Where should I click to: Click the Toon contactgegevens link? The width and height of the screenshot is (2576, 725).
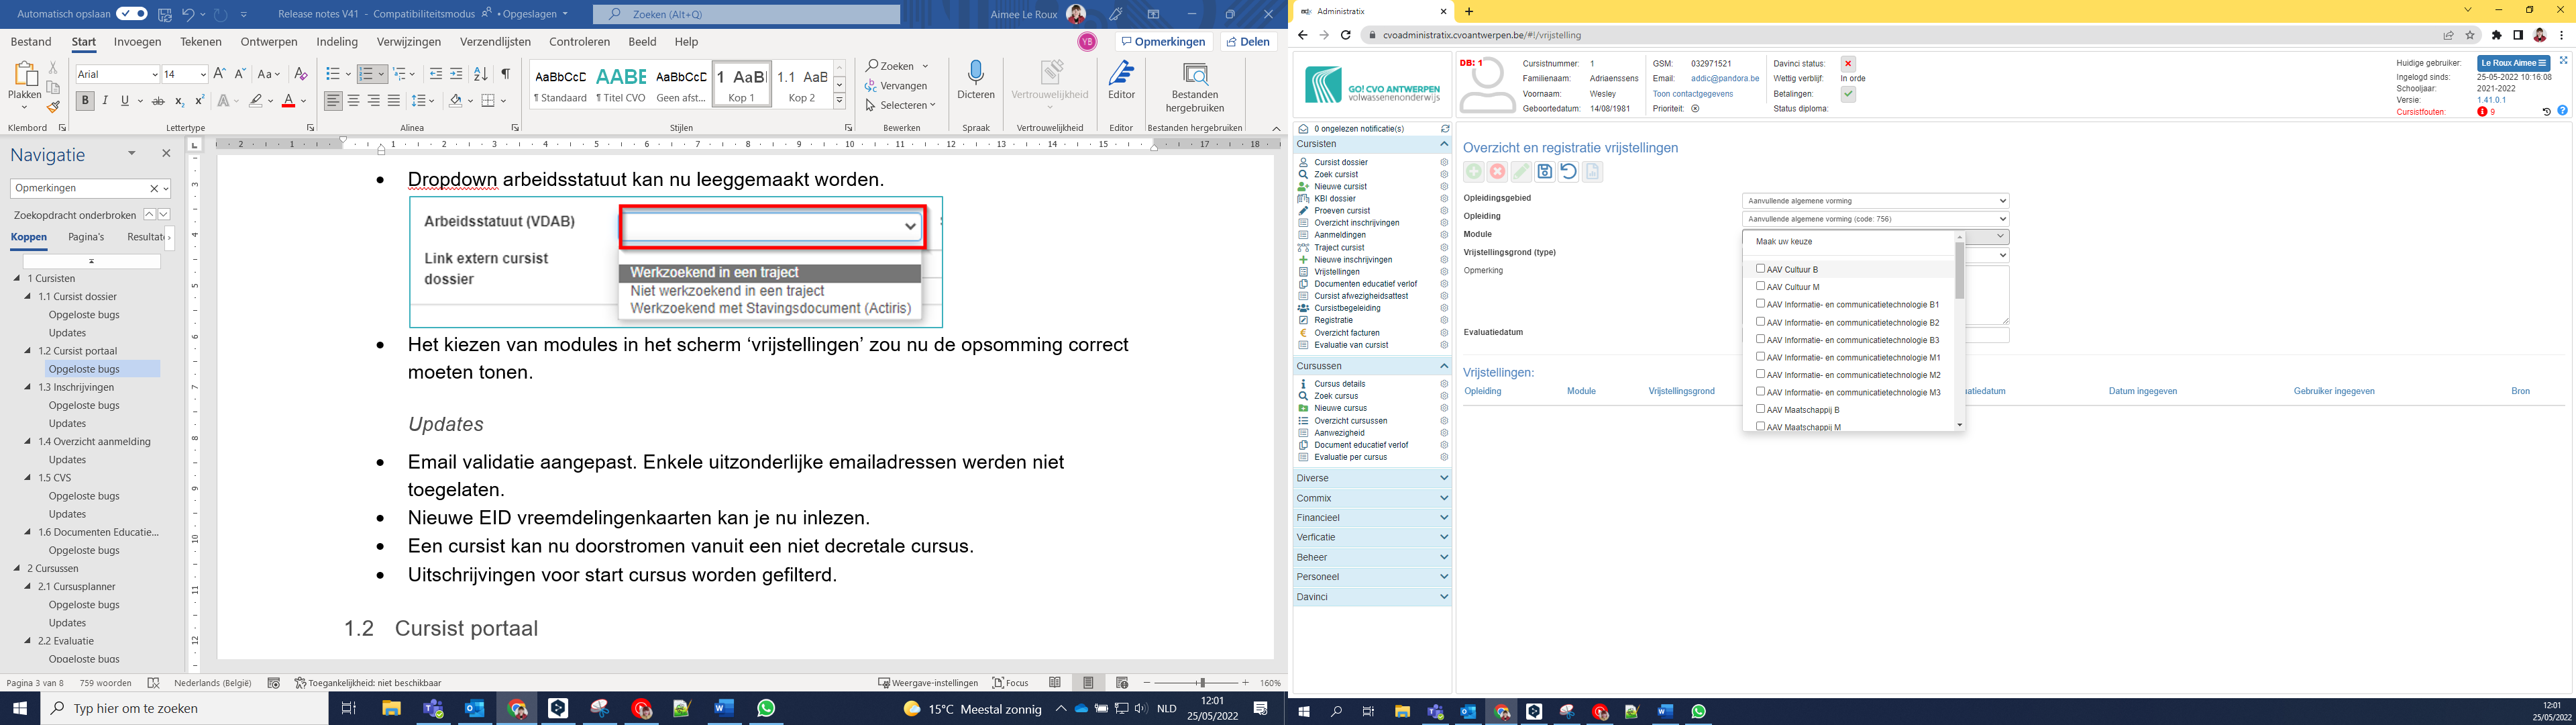[x=1692, y=94]
